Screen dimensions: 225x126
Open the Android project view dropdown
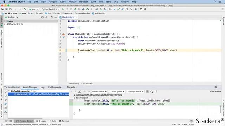(x=12, y=17)
